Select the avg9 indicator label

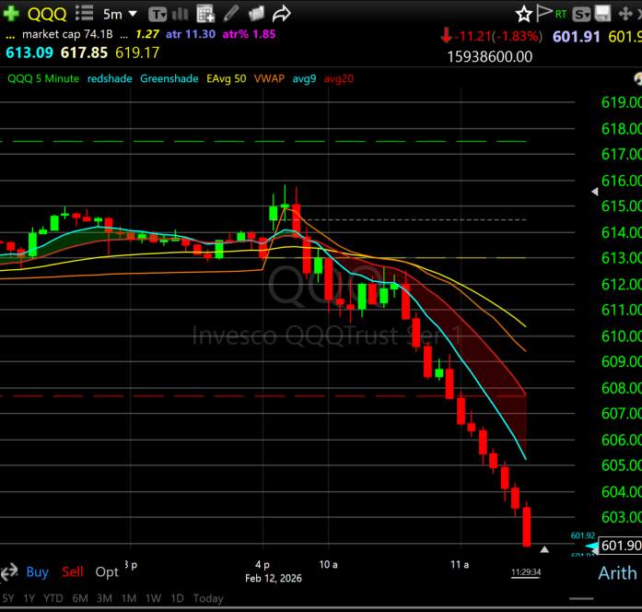coord(304,78)
